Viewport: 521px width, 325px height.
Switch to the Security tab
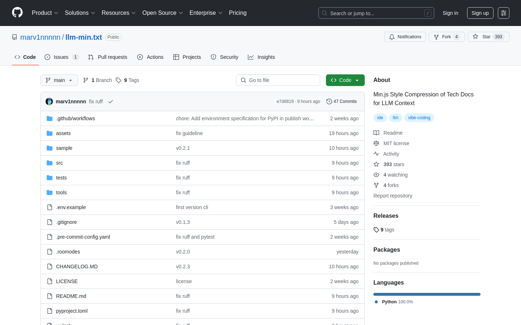(x=224, y=57)
